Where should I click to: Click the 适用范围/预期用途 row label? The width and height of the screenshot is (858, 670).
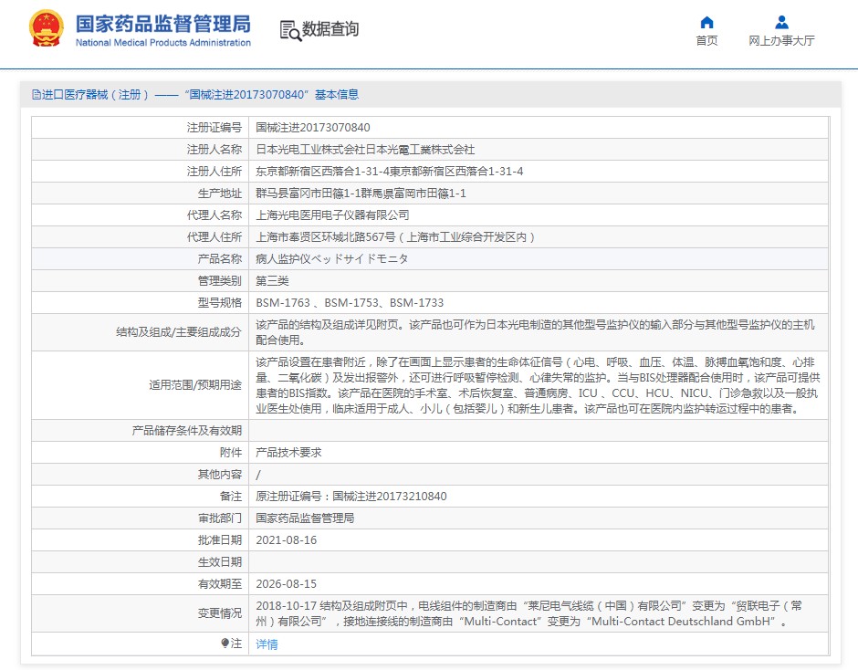click(x=194, y=385)
